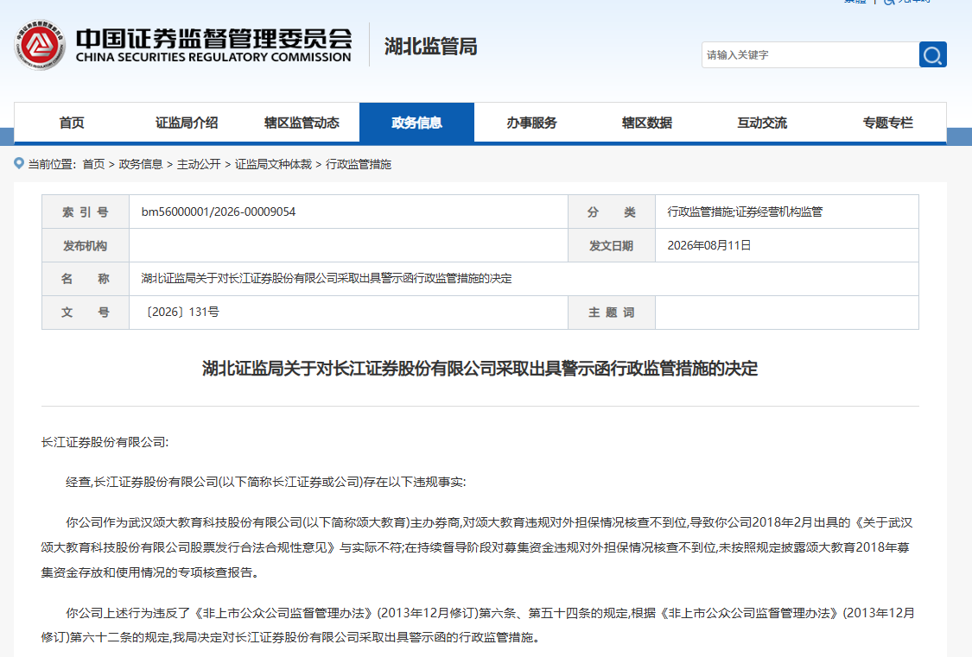Open the 互动交流 navigation tab
The height and width of the screenshot is (657, 972).
[762, 123]
